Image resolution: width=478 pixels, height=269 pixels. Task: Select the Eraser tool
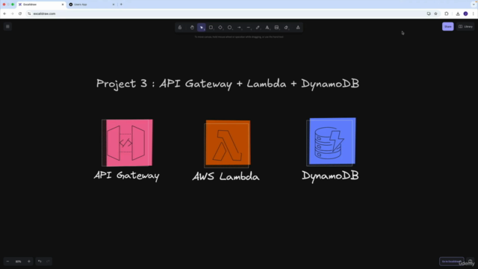coord(286,28)
